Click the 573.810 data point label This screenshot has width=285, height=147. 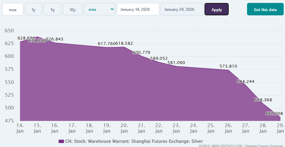pos(228,66)
